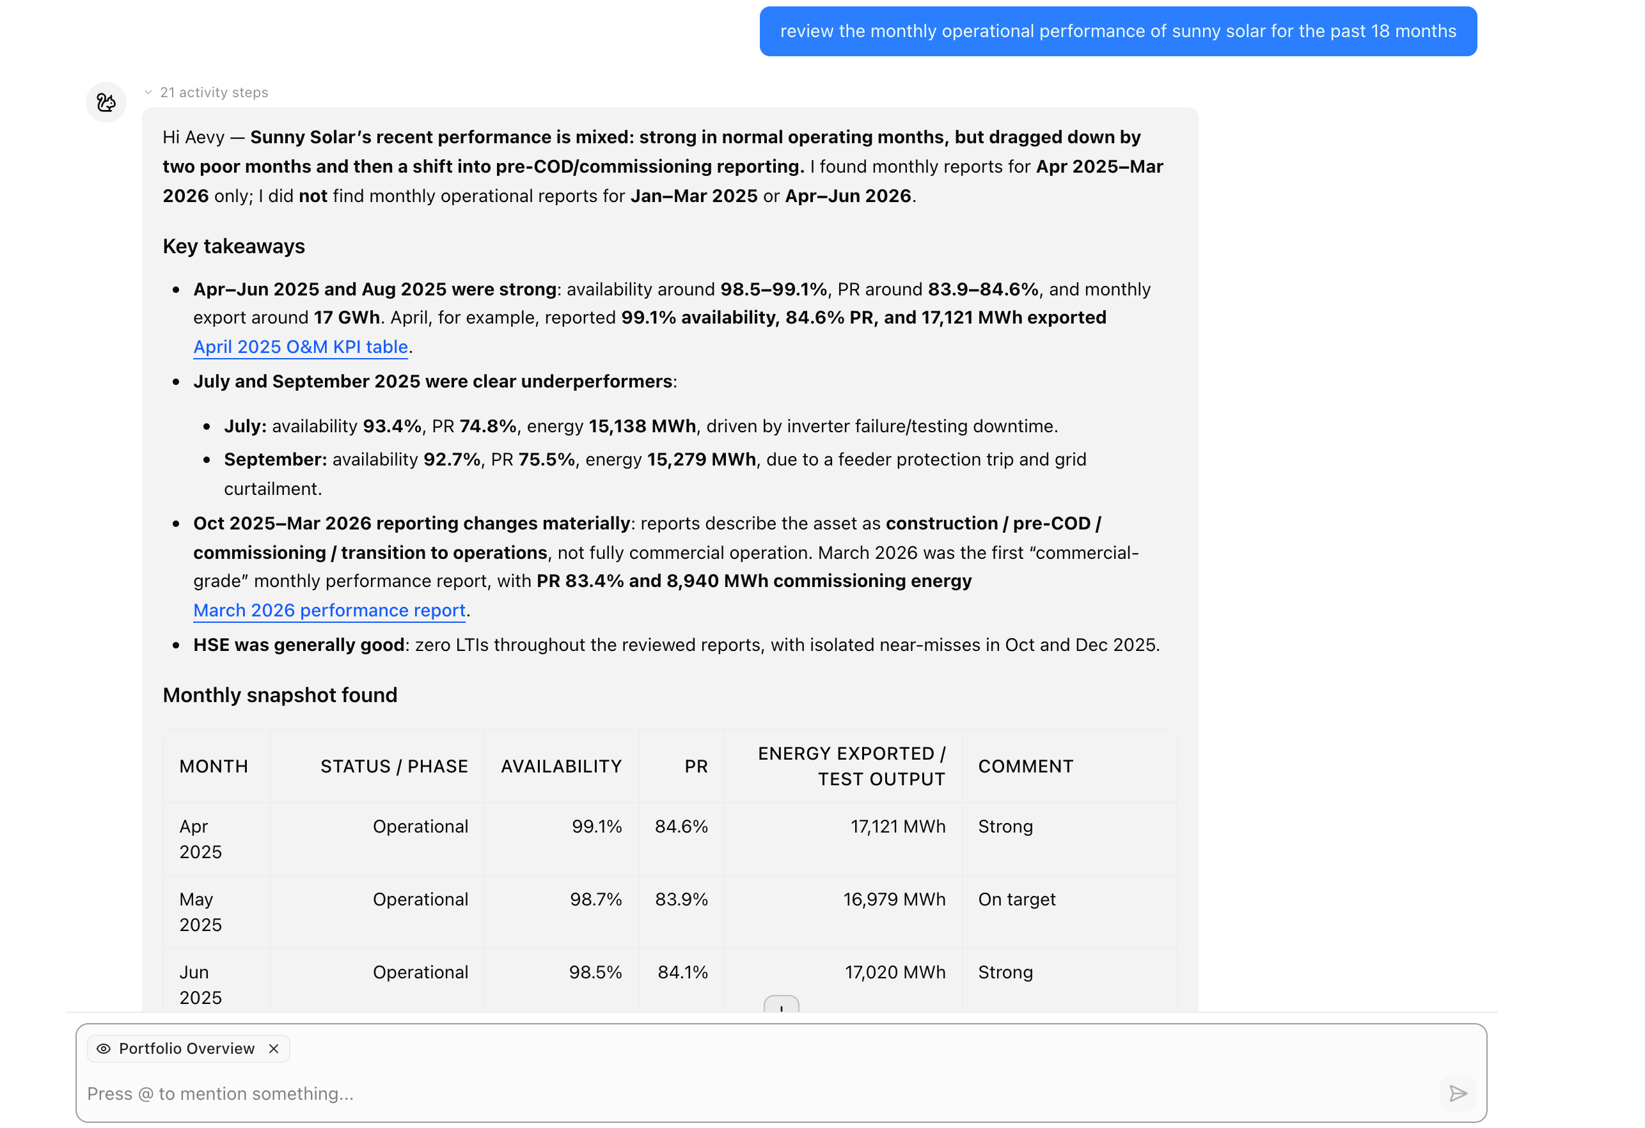Remove the Portfolio Overview context chip
1645x1128 pixels.
(x=274, y=1049)
